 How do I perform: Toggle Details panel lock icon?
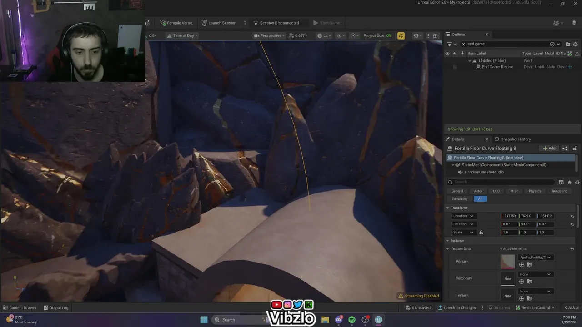coord(575,148)
